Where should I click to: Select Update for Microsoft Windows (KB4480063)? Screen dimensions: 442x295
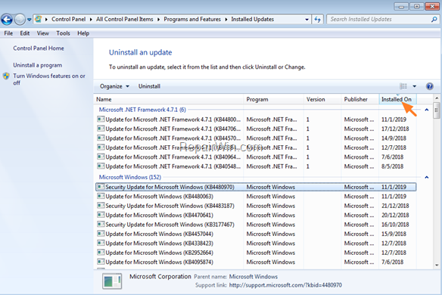[256, 197]
